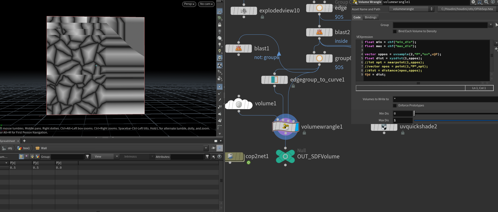The height and width of the screenshot is (212, 498).
Task: Add a new pane tab with plus
Action: [x=24, y=141]
